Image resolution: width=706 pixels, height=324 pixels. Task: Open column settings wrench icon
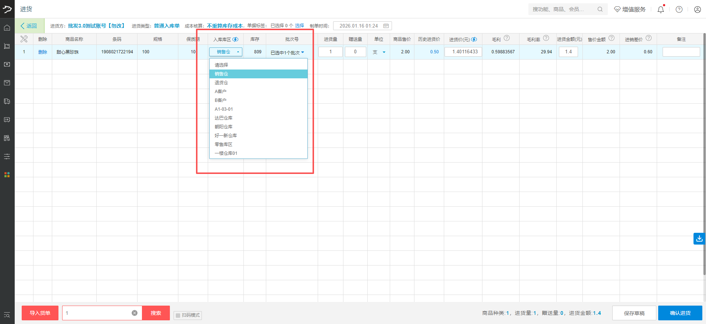tap(24, 39)
